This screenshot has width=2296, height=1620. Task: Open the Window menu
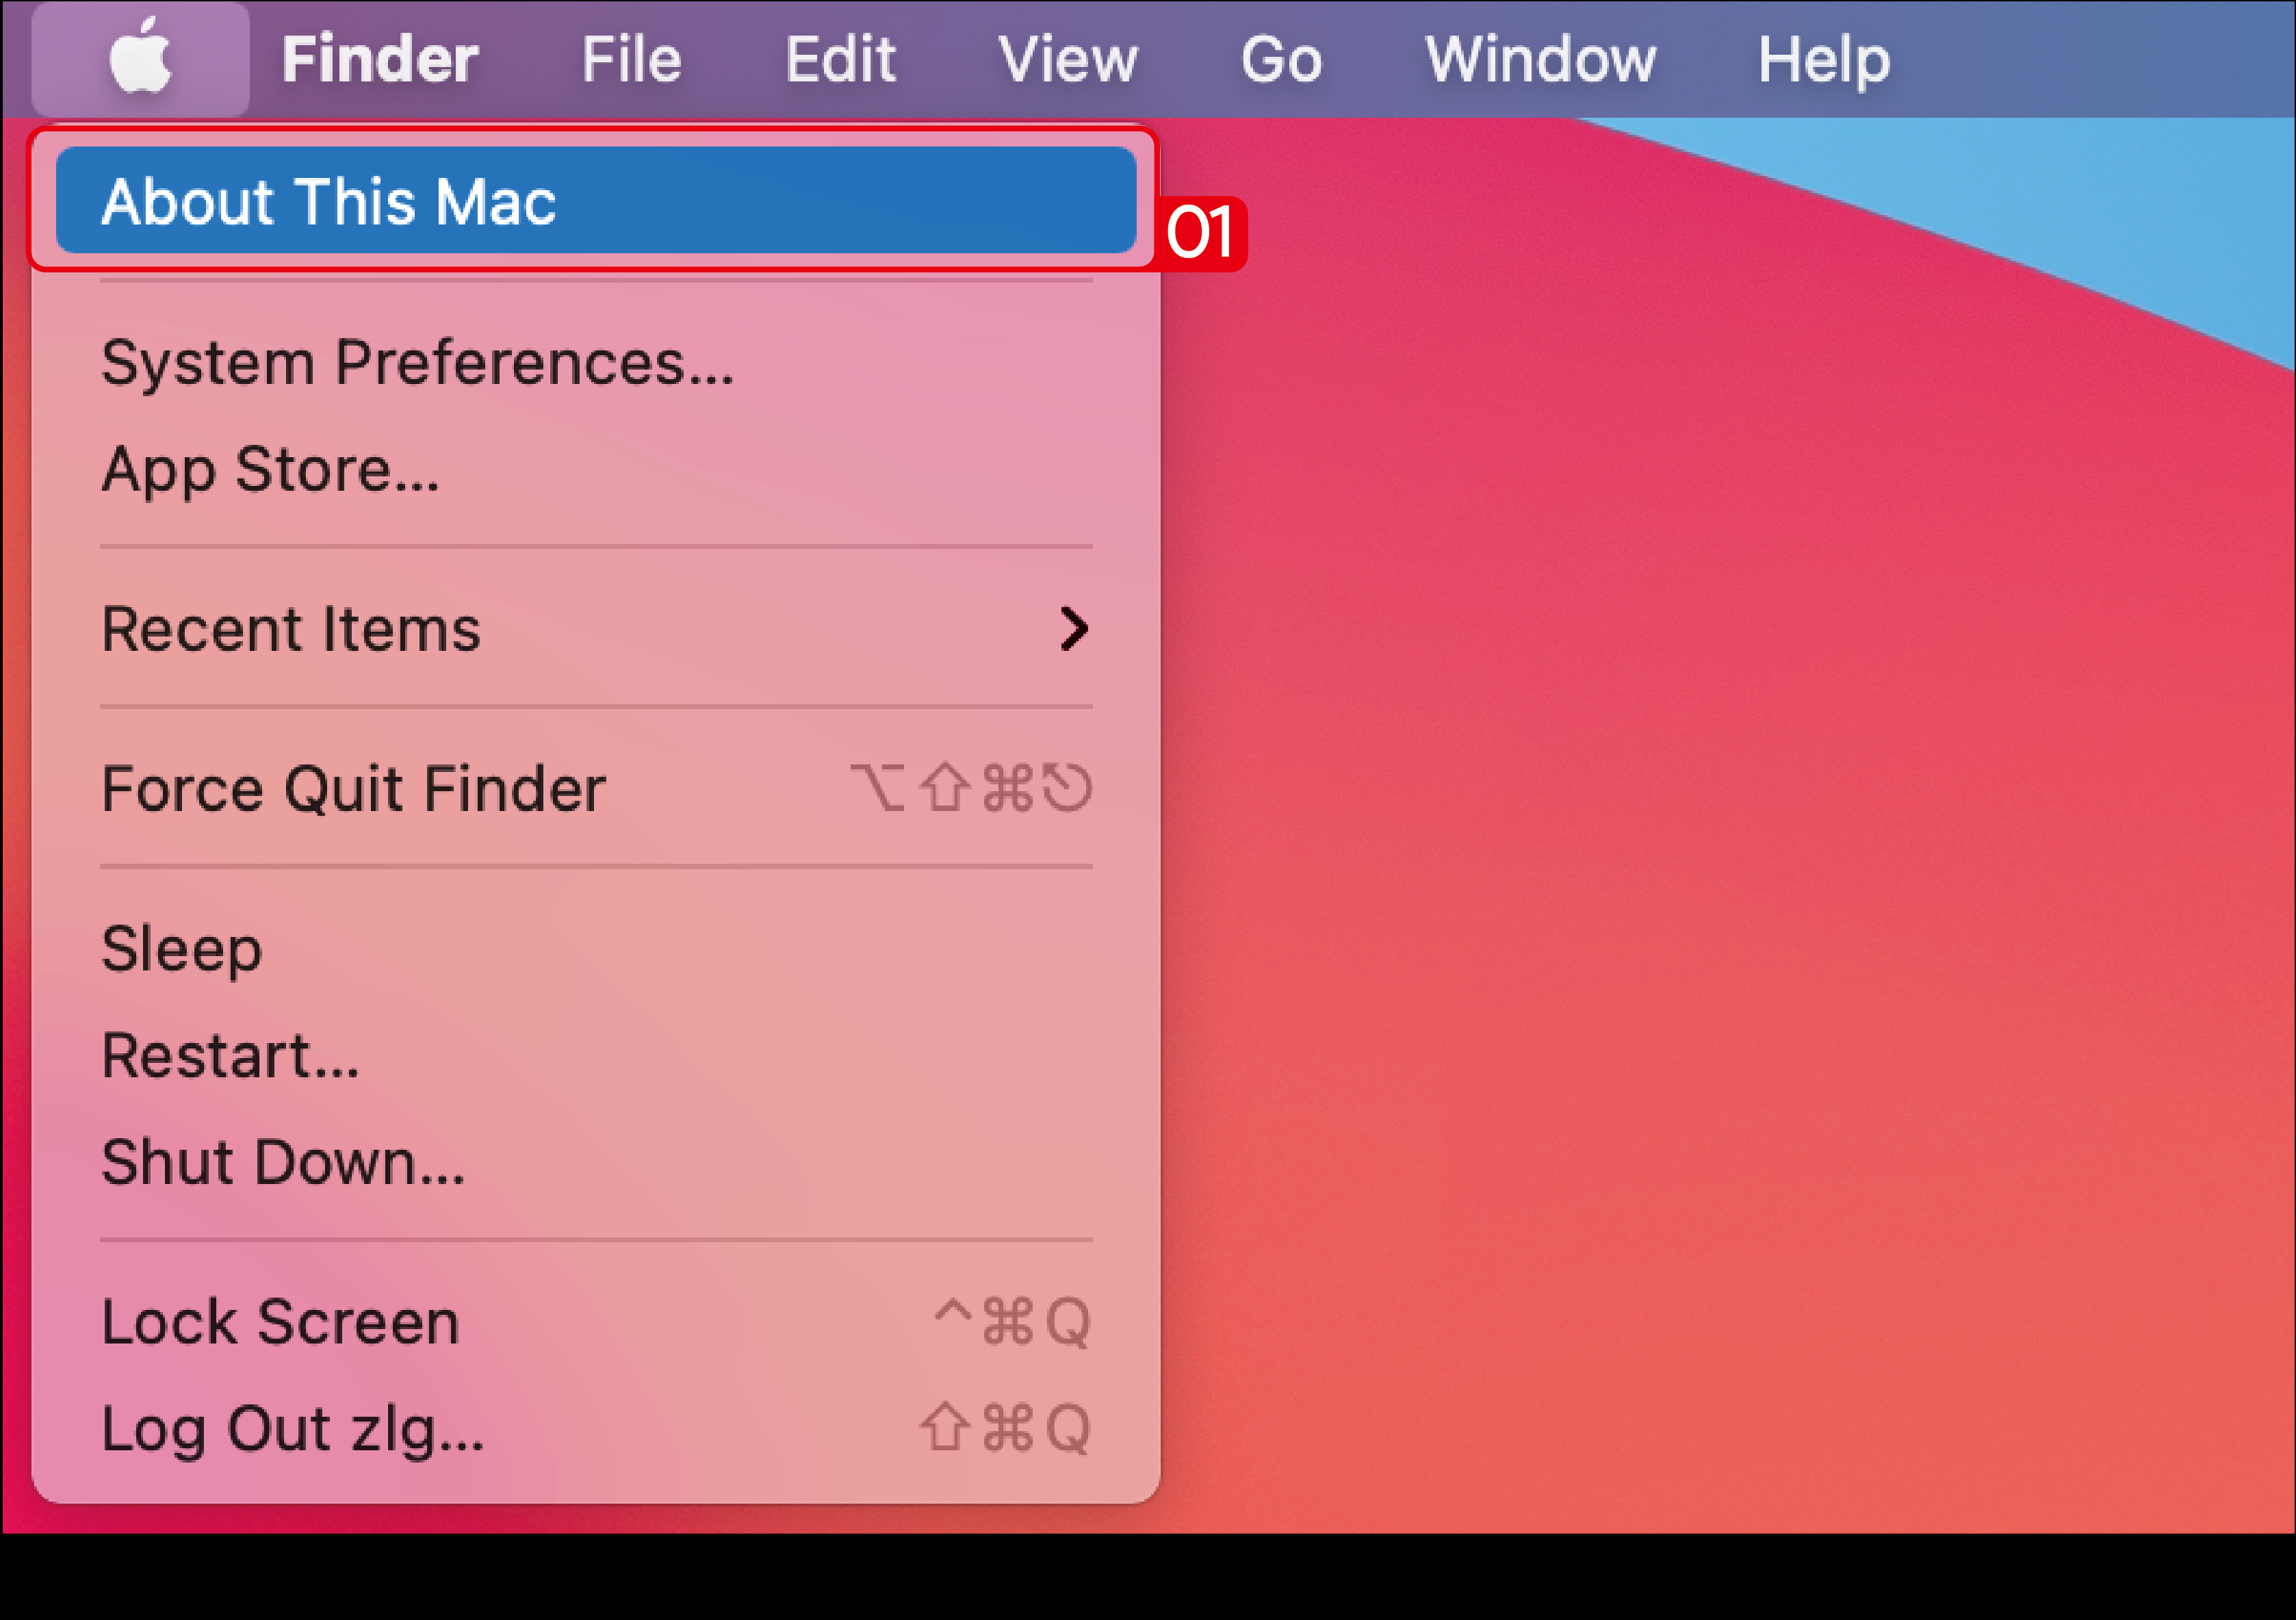1540,59
